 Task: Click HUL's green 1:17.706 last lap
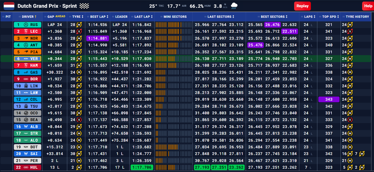(x=142, y=167)
